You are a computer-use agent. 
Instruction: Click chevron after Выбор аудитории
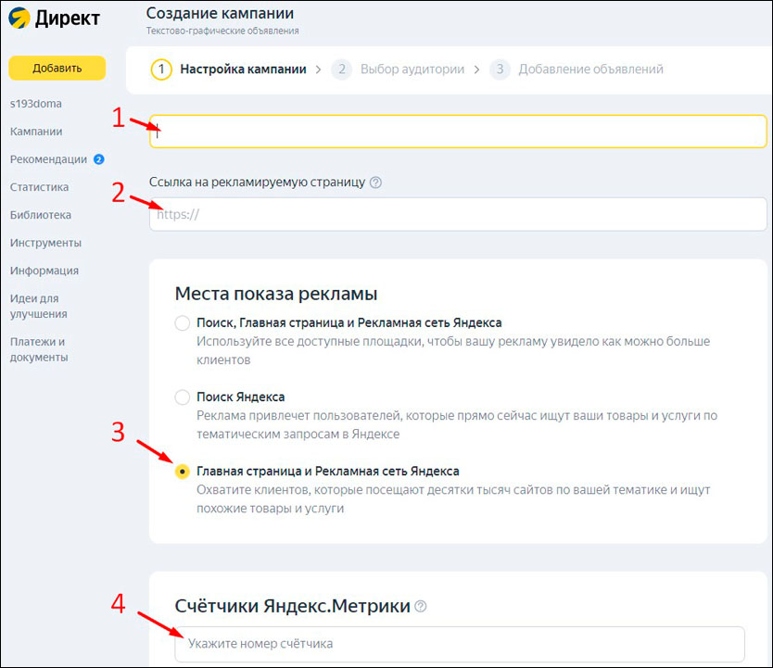coord(476,69)
